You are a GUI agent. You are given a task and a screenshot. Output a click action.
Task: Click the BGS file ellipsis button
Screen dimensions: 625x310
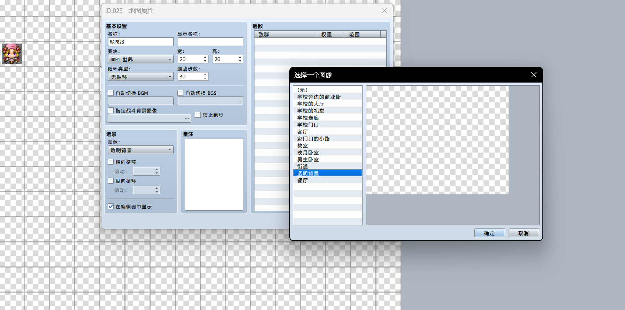[239, 101]
